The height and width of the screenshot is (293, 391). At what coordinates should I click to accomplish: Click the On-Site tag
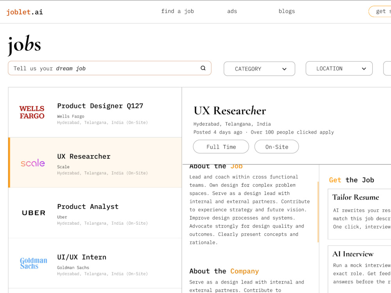click(x=276, y=147)
